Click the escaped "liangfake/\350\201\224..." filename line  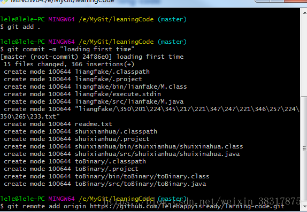click(x=151, y=109)
